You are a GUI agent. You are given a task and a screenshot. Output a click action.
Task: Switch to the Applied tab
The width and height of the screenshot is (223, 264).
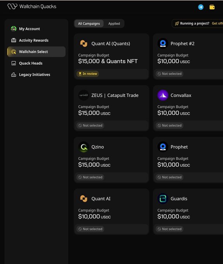tap(114, 24)
